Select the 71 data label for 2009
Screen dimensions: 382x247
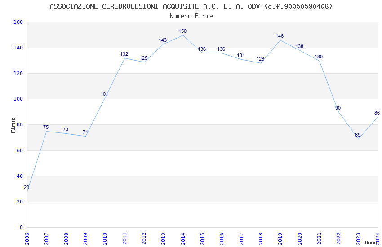pyautogui.click(x=85, y=132)
